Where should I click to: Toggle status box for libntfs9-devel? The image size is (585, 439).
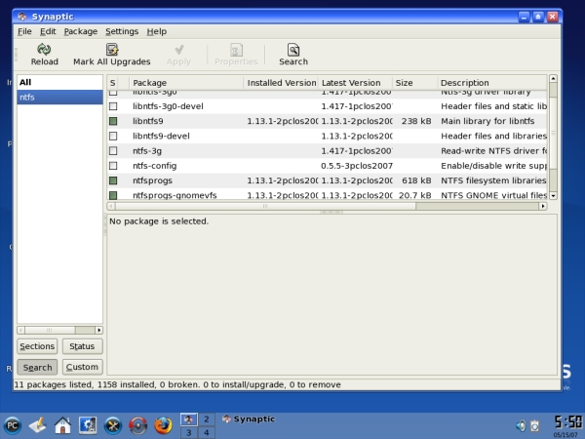click(x=113, y=137)
